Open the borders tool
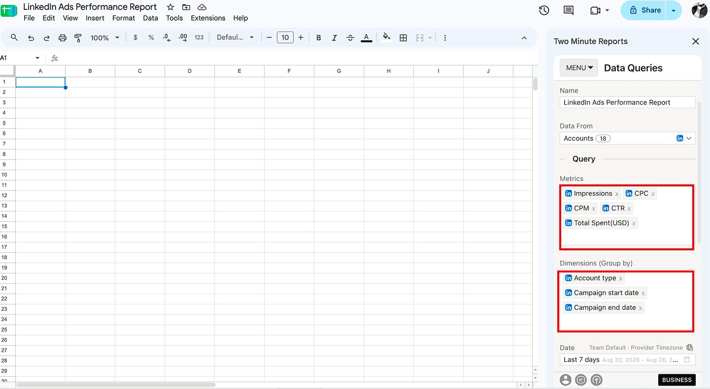710x389 pixels. click(x=403, y=38)
